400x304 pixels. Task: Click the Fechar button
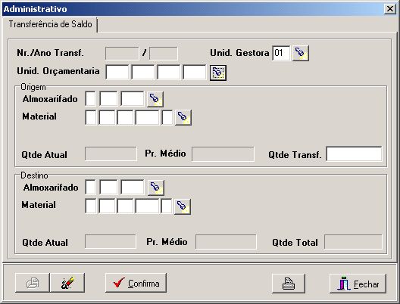coord(358,284)
